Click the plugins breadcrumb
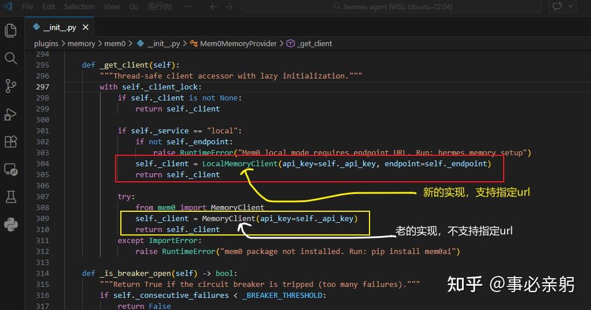Viewport: 591px width, 310px height. tap(46, 44)
